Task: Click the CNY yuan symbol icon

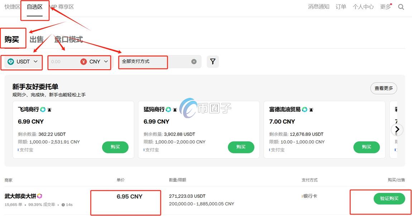Action: 83,61
